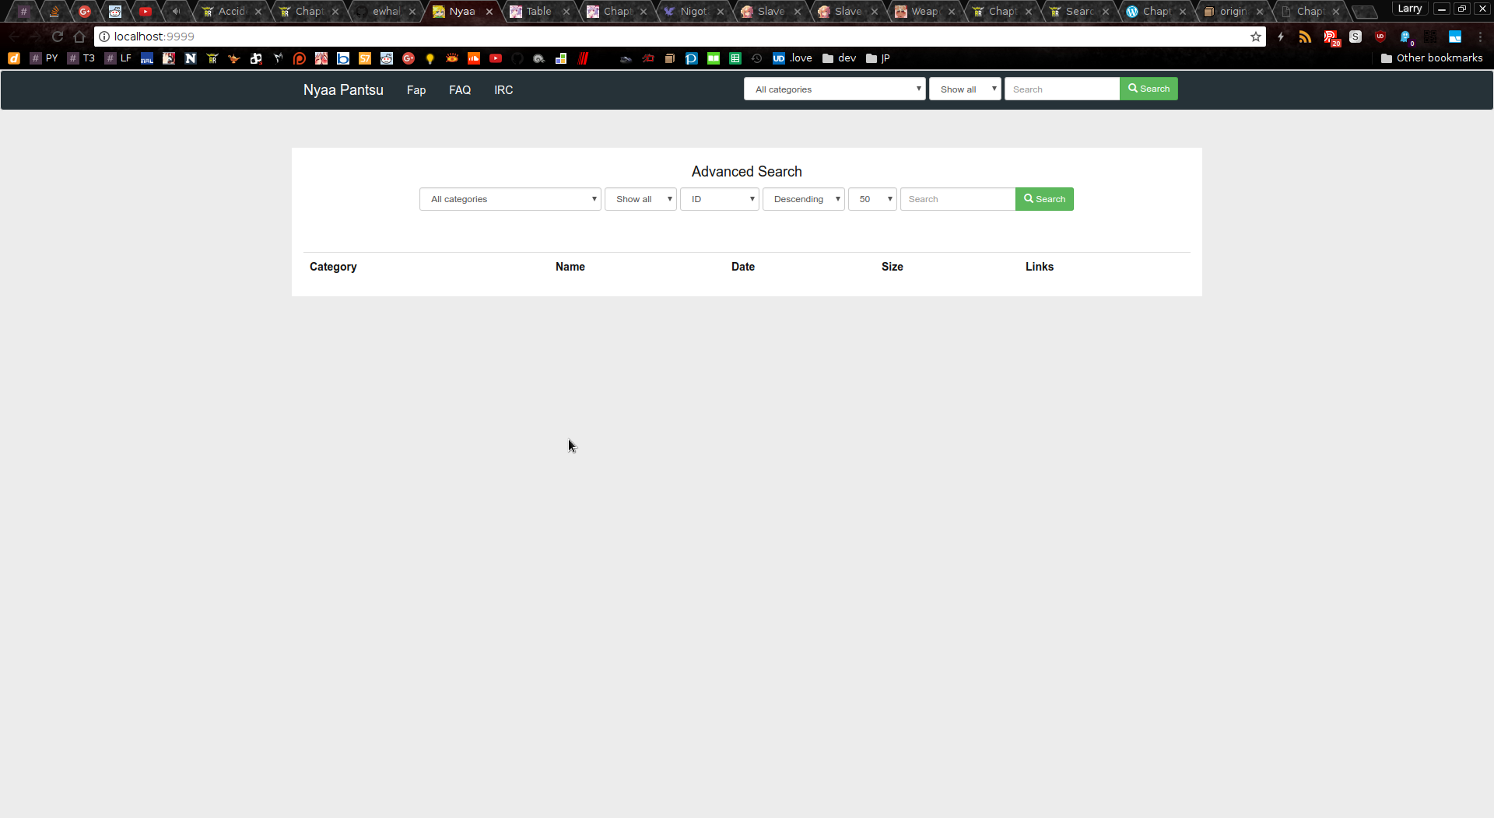Open the ID sort-by dropdown

click(x=719, y=199)
